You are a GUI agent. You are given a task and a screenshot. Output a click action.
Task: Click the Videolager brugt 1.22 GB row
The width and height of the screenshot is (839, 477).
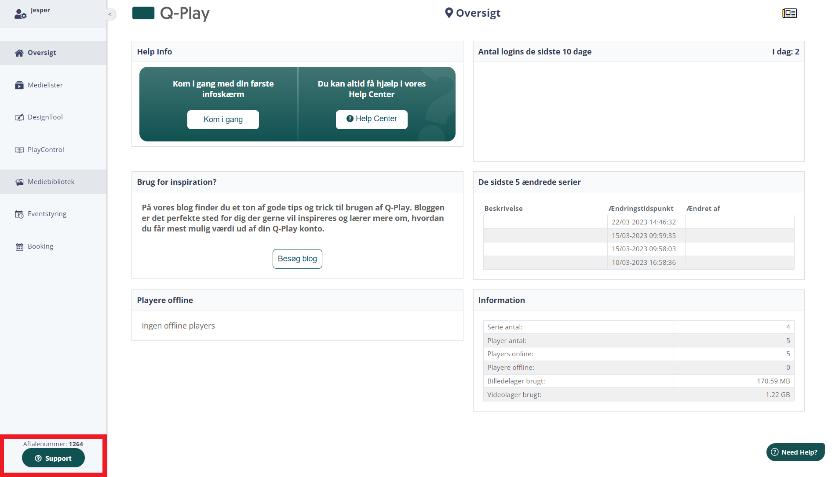coord(638,395)
